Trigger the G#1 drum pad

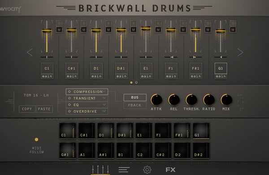tap(68, 150)
